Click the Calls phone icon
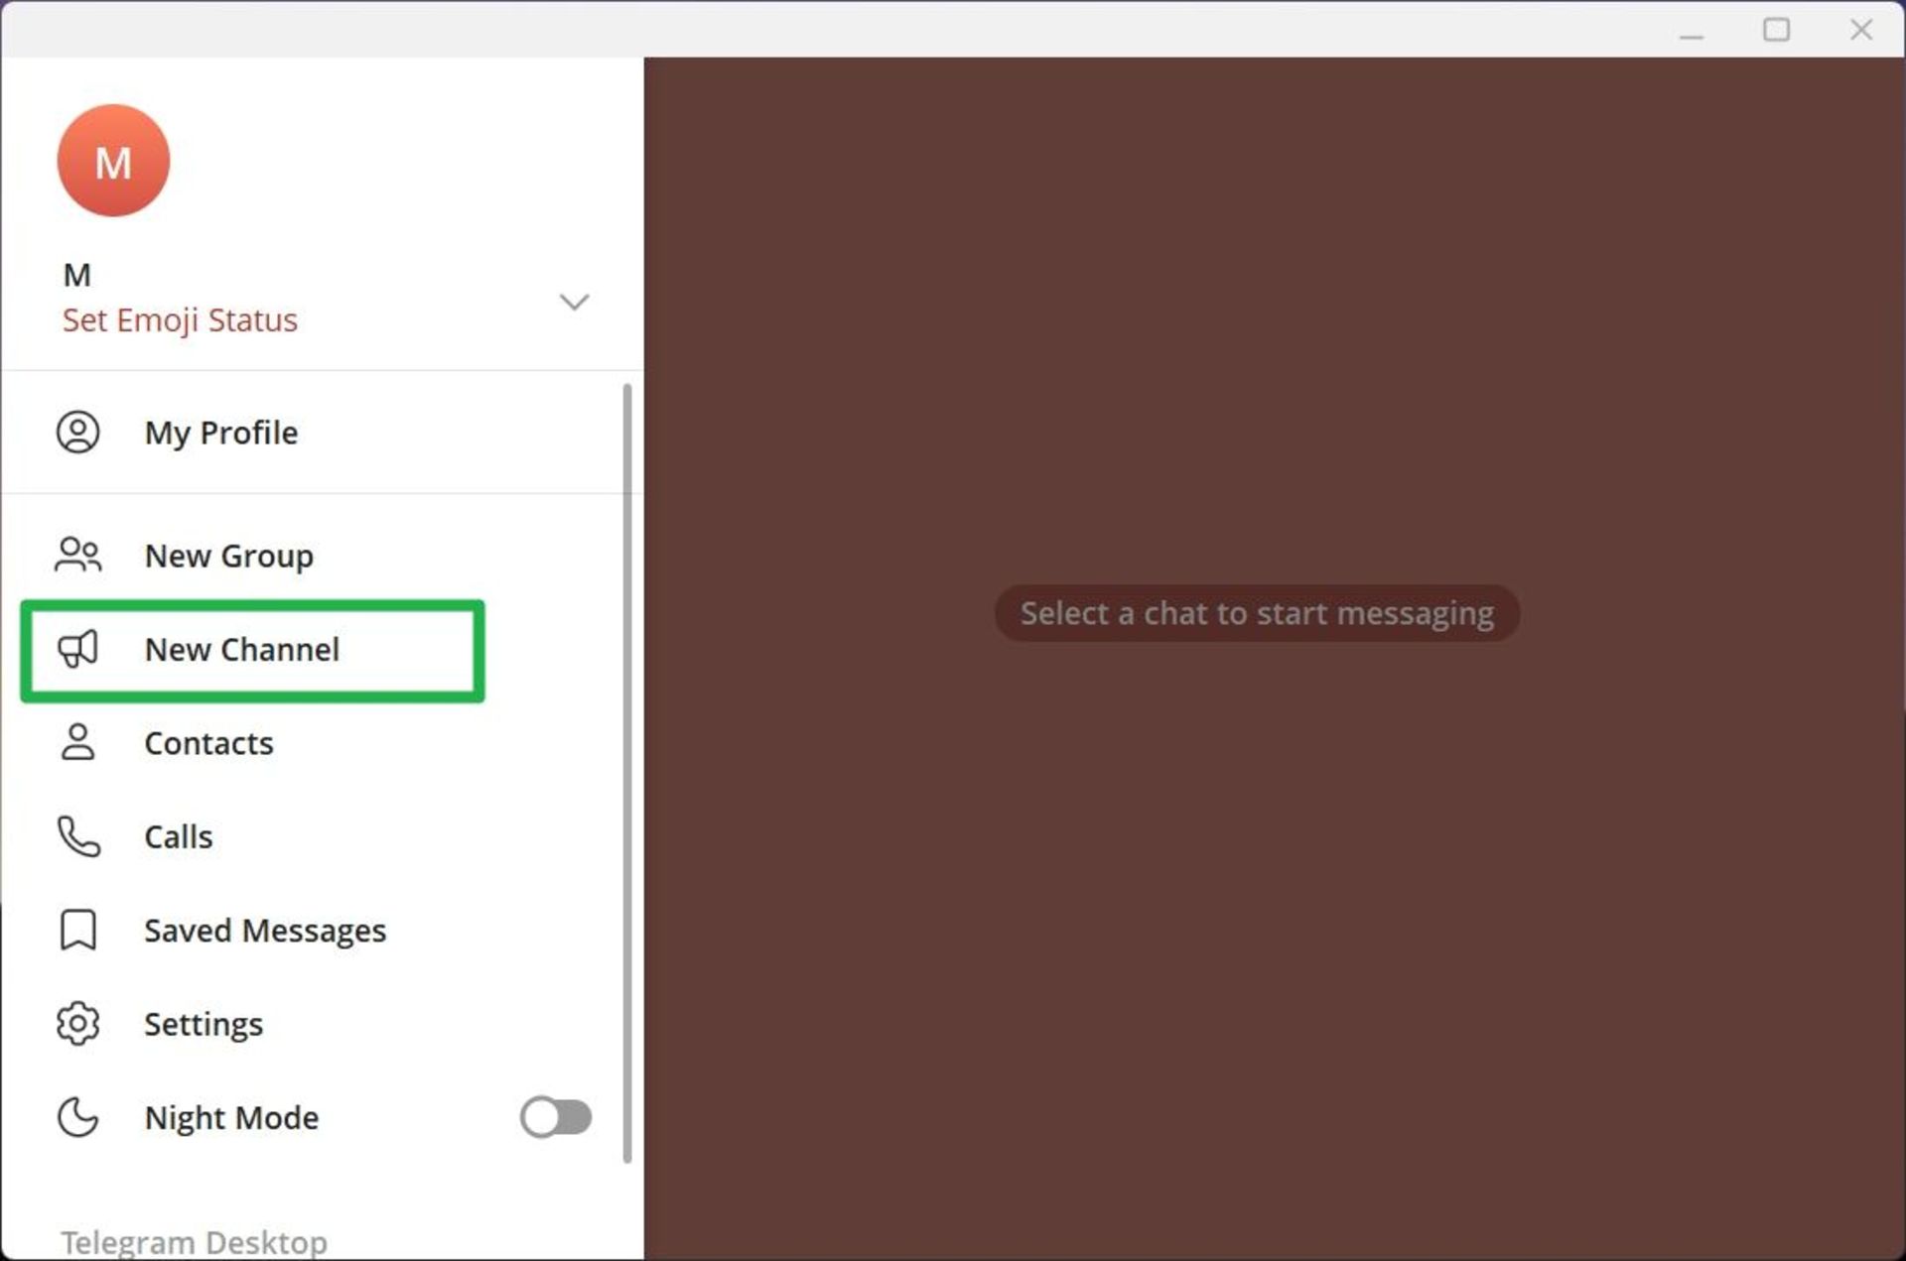Screen dimensions: 1906x1261 (x=77, y=836)
